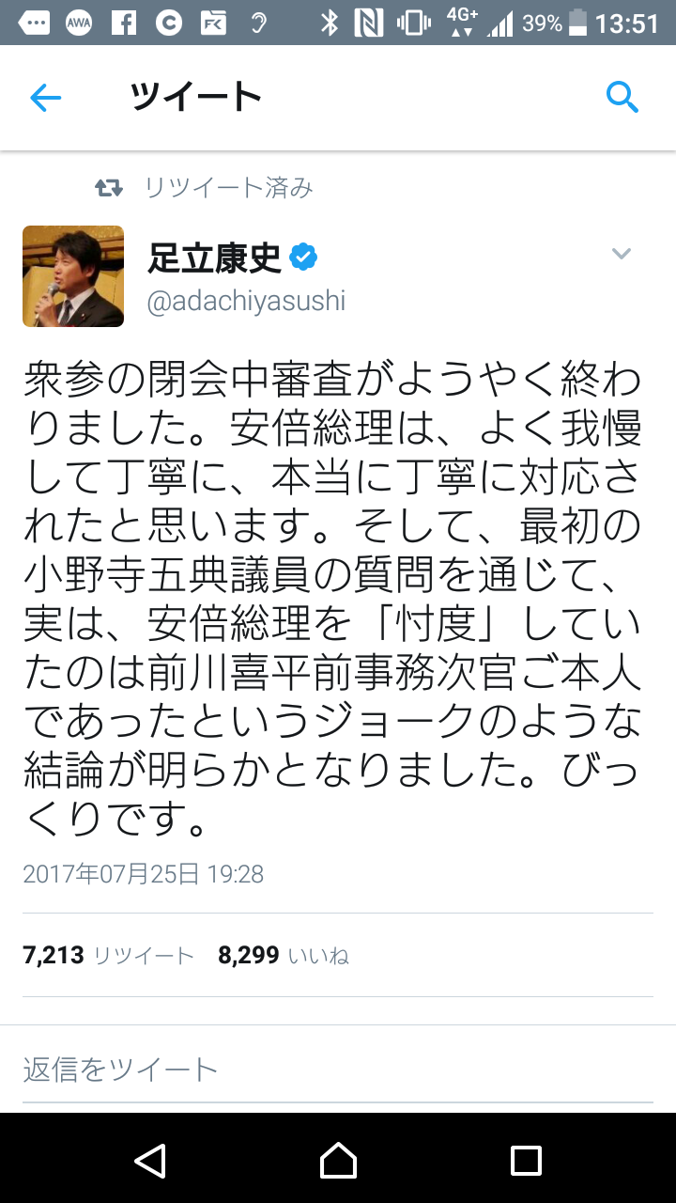Tap the blue verified badge
The width and height of the screenshot is (676, 1203).
303,257
